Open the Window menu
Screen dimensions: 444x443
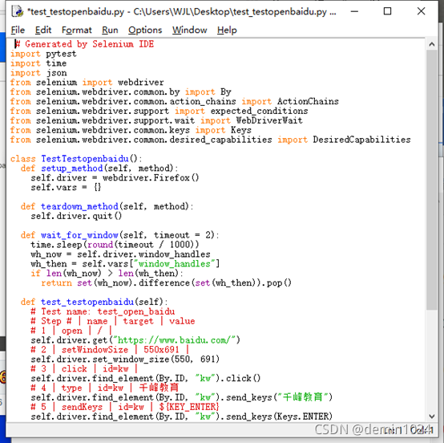pos(189,30)
